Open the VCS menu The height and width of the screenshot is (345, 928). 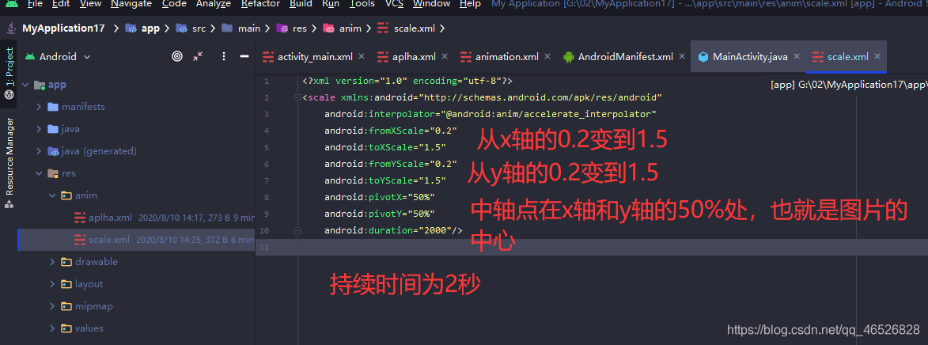tap(394, 3)
